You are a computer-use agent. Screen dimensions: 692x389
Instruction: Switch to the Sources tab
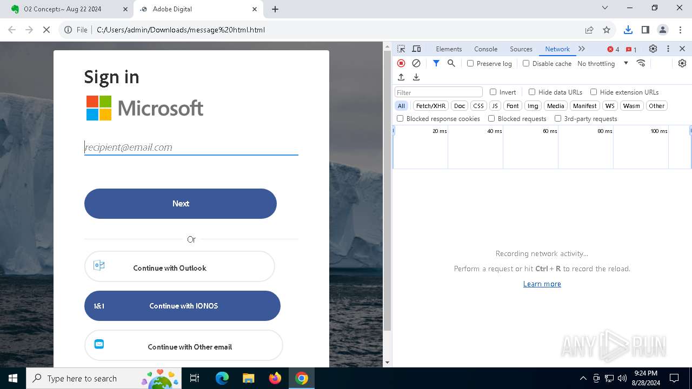[521, 49]
